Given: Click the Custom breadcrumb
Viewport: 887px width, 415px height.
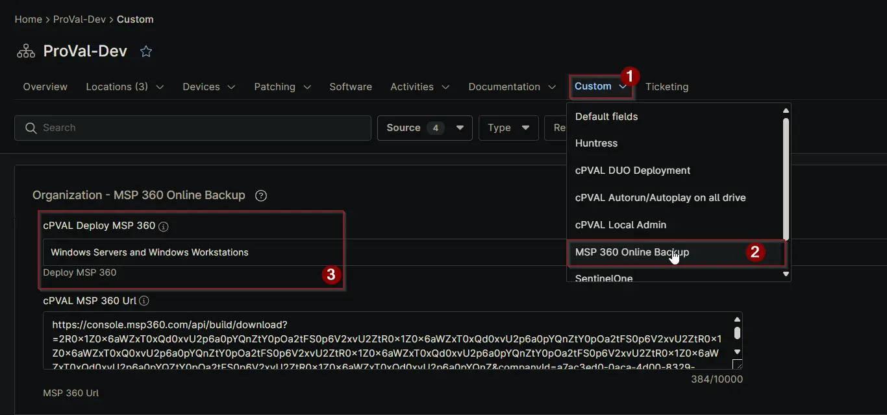Looking at the screenshot, I should (x=135, y=19).
